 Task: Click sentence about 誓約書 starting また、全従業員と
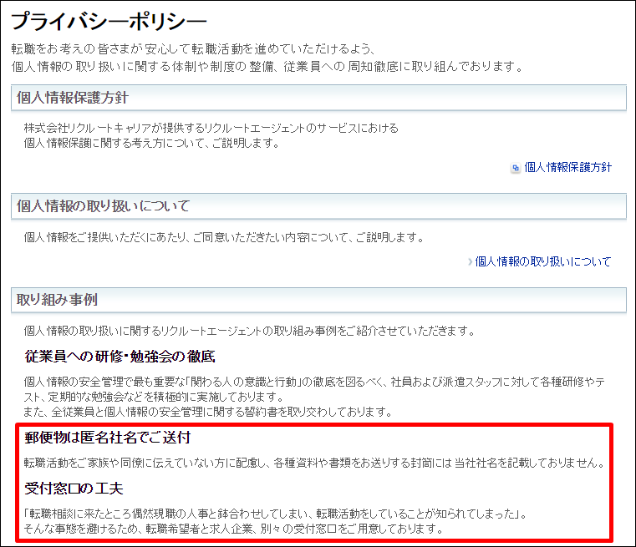(x=208, y=412)
